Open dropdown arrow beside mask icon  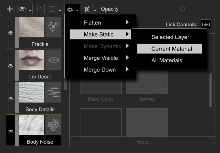tap(60, 11)
